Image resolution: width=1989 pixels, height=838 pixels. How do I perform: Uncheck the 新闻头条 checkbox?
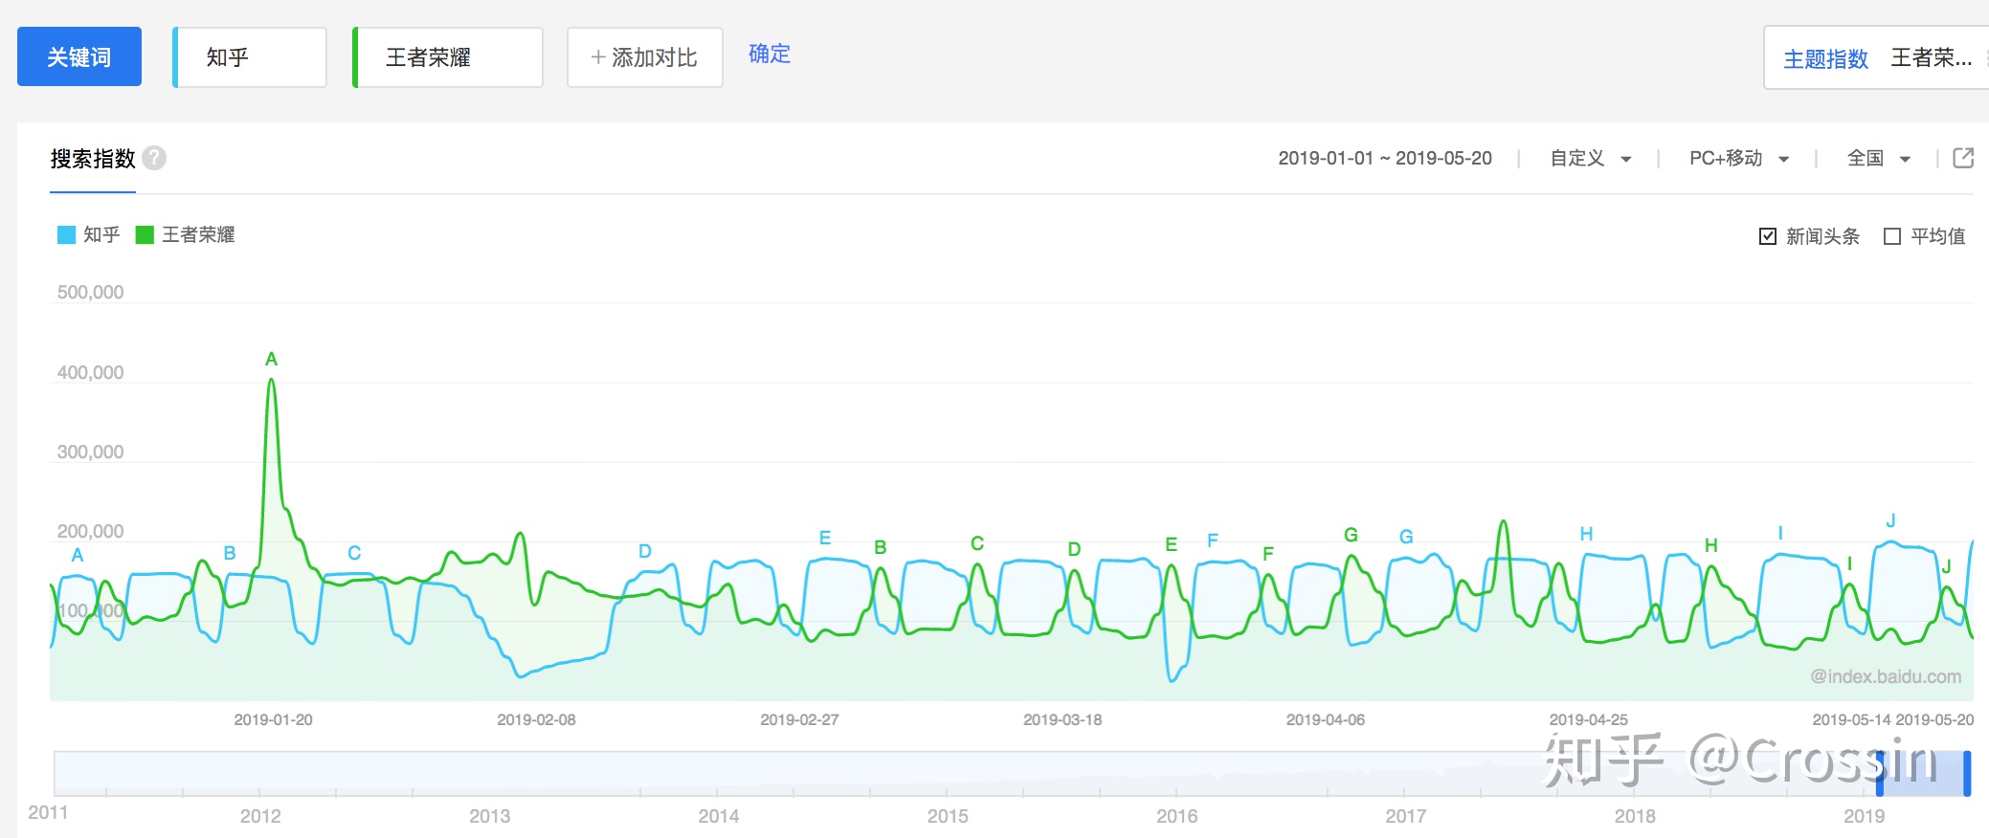coord(1767,236)
